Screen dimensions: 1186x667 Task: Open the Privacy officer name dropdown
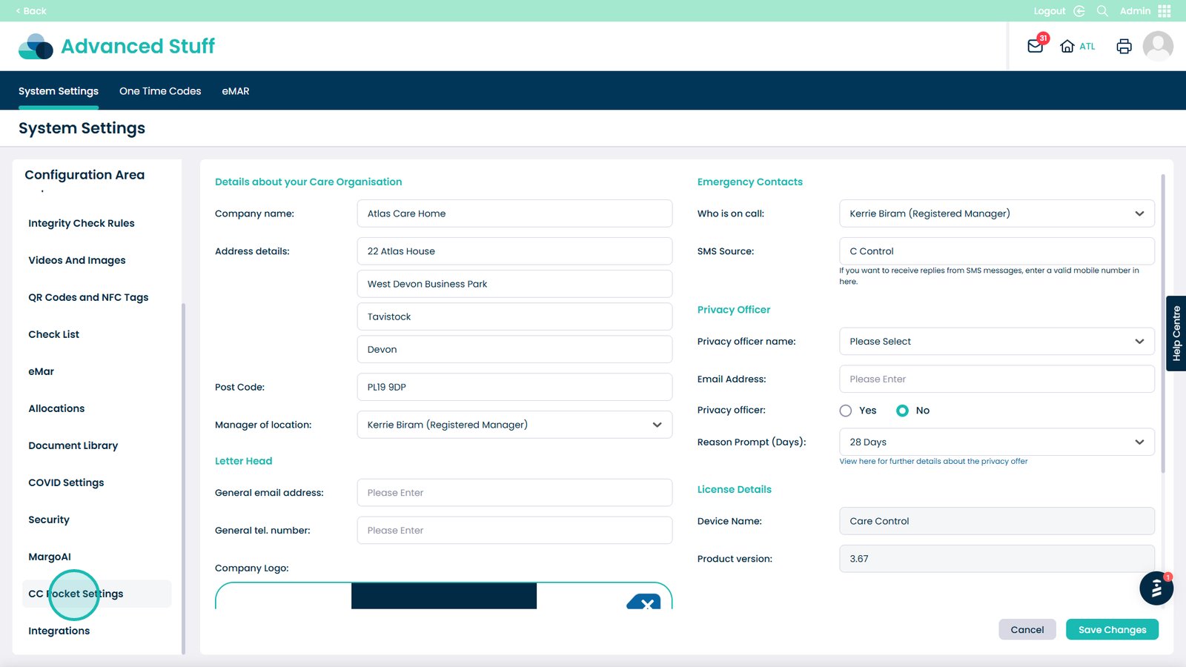(x=1139, y=342)
